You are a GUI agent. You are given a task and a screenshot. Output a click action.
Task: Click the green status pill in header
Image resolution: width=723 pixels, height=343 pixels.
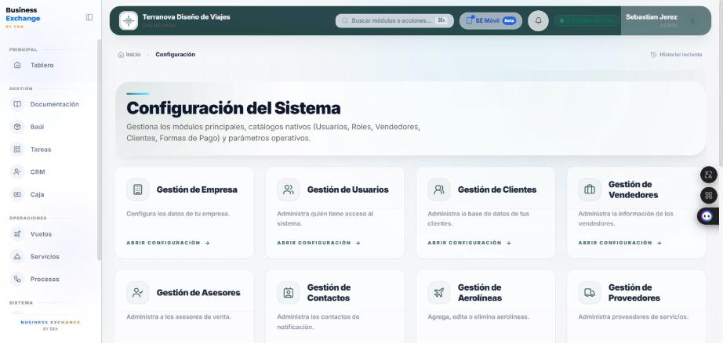[587, 20]
